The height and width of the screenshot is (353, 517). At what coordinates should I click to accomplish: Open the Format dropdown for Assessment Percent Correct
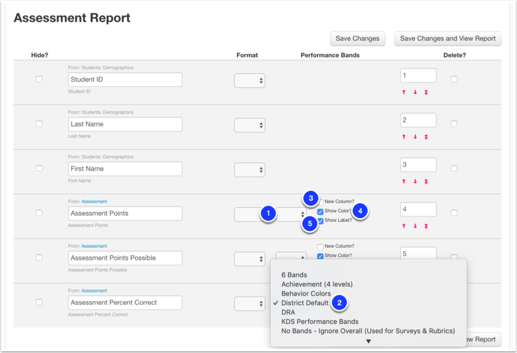click(250, 303)
